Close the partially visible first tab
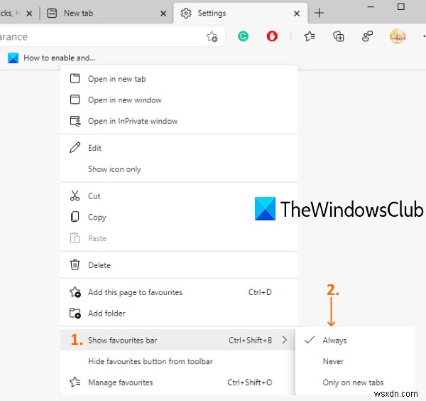 click(29, 14)
